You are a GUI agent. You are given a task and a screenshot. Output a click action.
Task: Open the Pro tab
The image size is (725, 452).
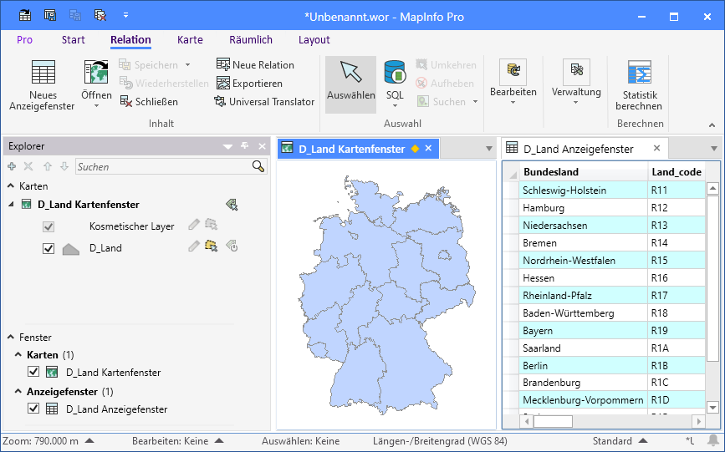[24, 40]
